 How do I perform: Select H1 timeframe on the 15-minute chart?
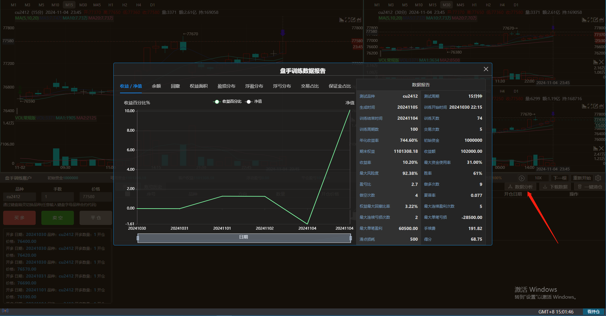pos(111,5)
